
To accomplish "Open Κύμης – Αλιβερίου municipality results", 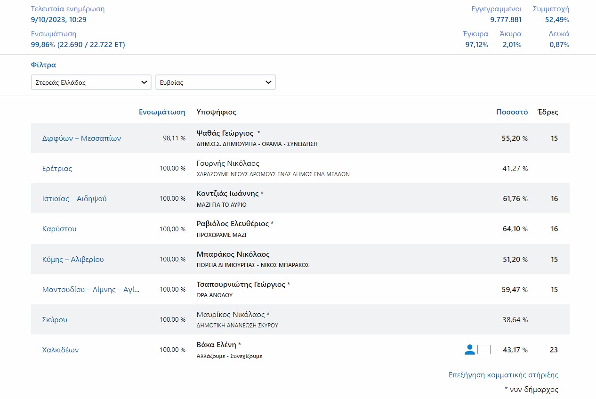I will click(x=73, y=260).
